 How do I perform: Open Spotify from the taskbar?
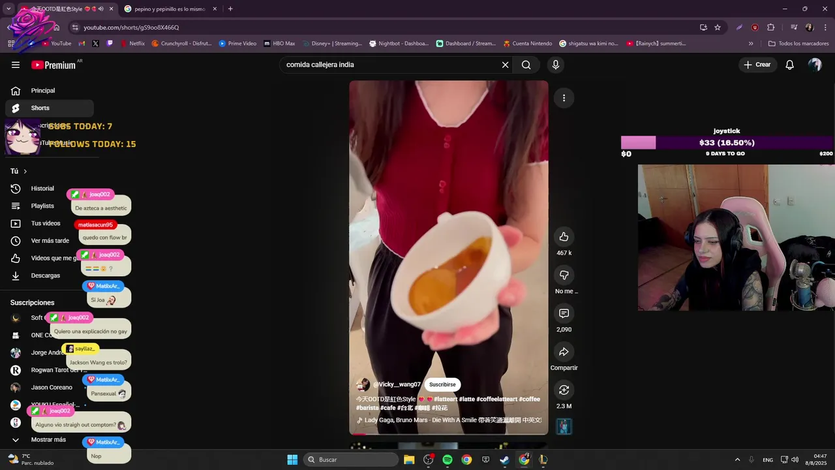(x=448, y=460)
